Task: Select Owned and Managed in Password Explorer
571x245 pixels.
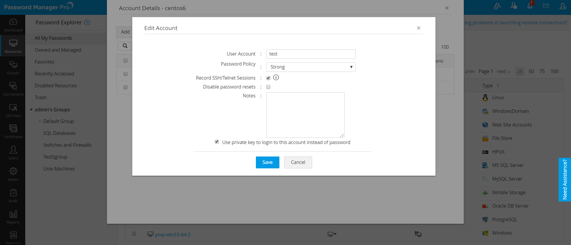Action: [x=58, y=50]
